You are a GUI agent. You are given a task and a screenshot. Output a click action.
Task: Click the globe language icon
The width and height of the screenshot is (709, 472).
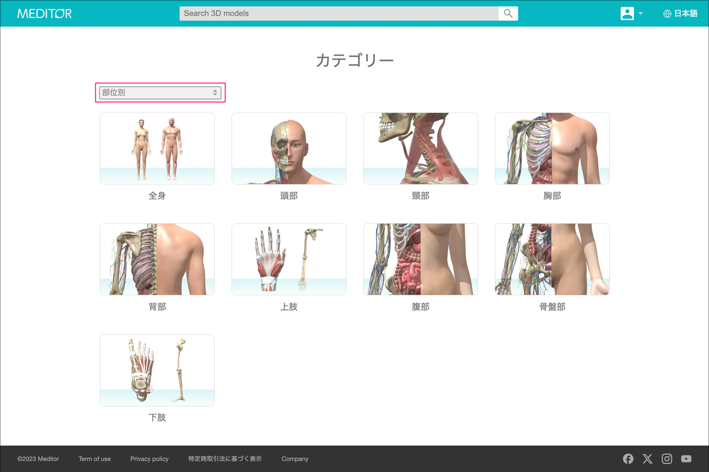pyautogui.click(x=667, y=14)
